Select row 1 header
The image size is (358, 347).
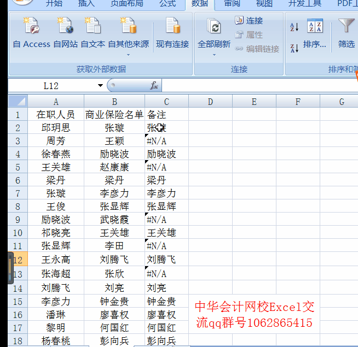(18, 114)
